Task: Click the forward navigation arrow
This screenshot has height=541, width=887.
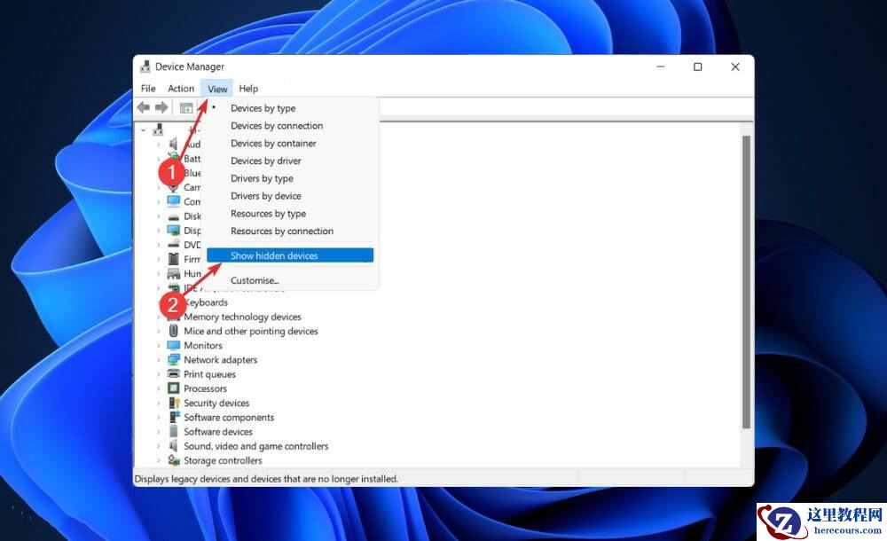Action: (x=163, y=107)
